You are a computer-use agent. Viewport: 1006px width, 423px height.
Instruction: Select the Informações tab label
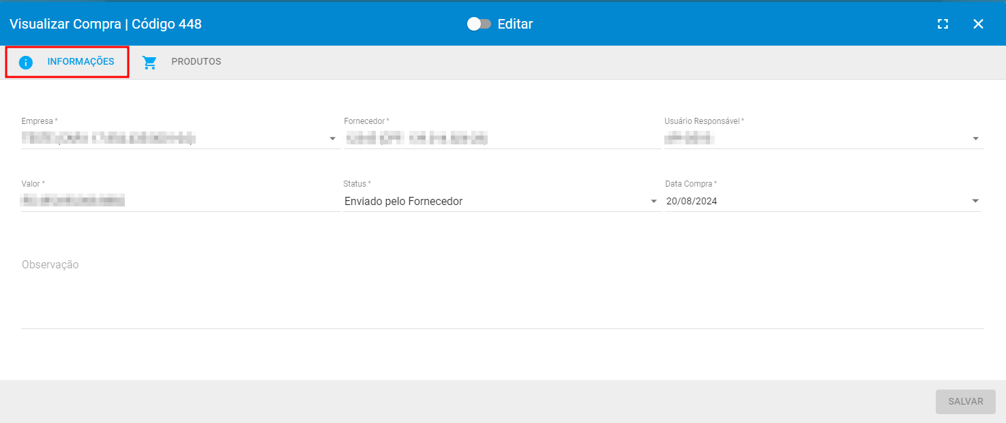click(80, 62)
